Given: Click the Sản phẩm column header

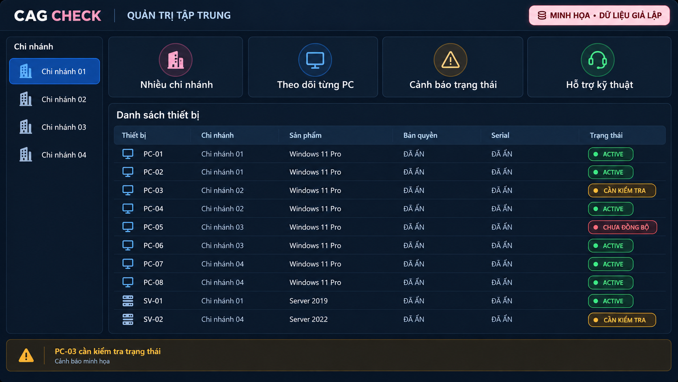Looking at the screenshot, I should (305, 135).
